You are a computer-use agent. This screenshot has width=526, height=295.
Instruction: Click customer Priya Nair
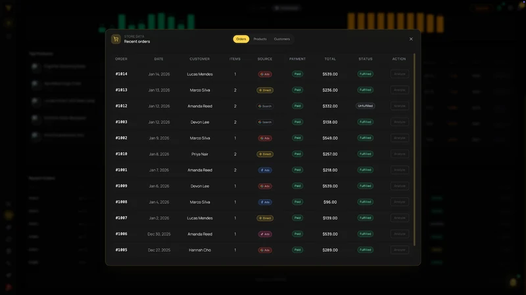point(200,154)
